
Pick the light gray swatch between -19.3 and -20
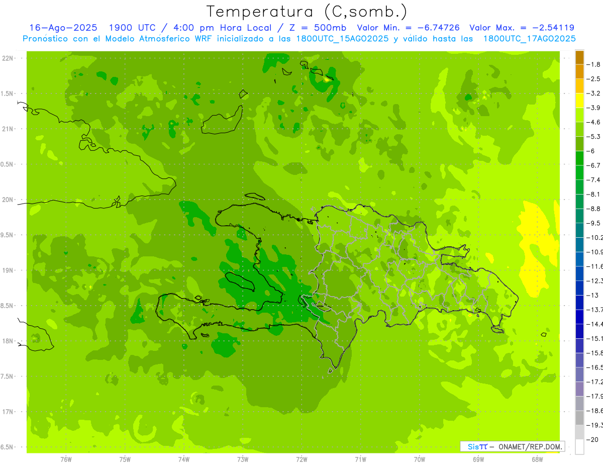pyautogui.click(x=579, y=432)
